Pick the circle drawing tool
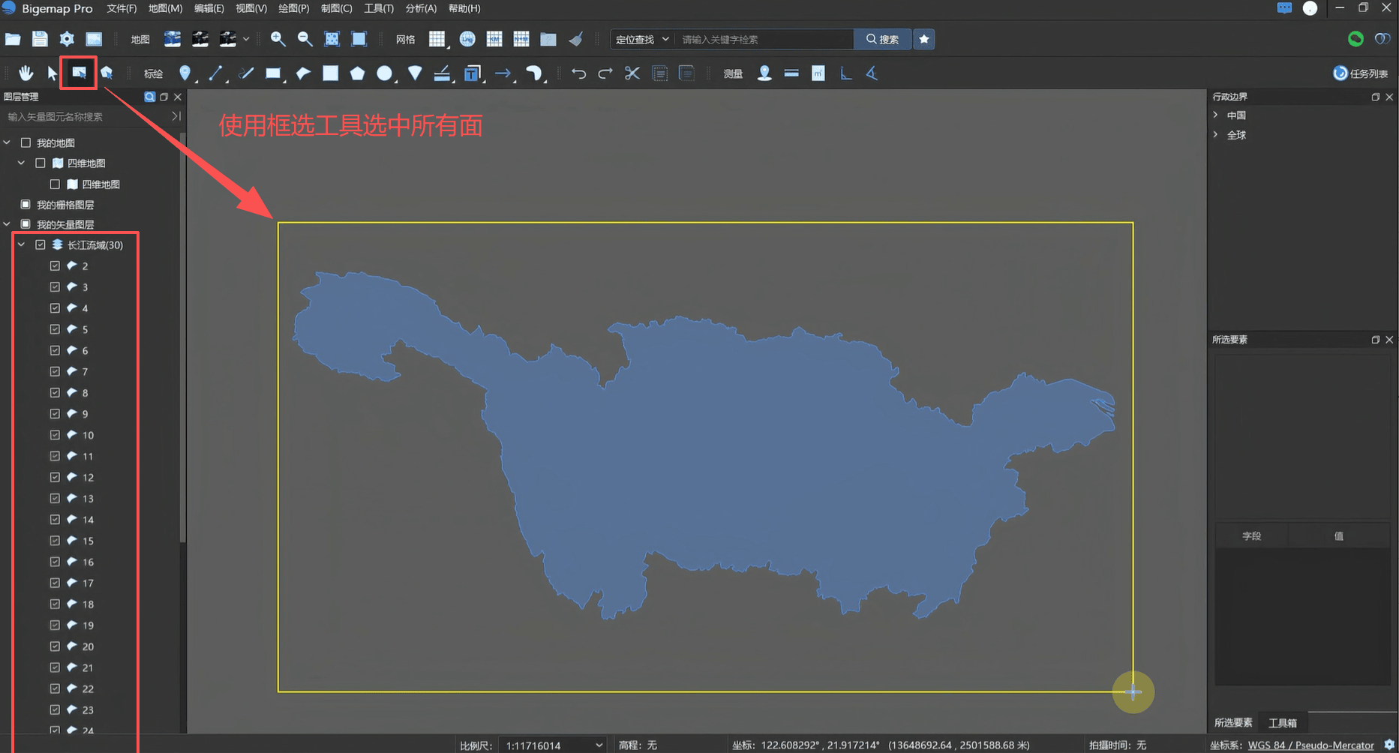This screenshot has height=753, width=1399. point(384,73)
